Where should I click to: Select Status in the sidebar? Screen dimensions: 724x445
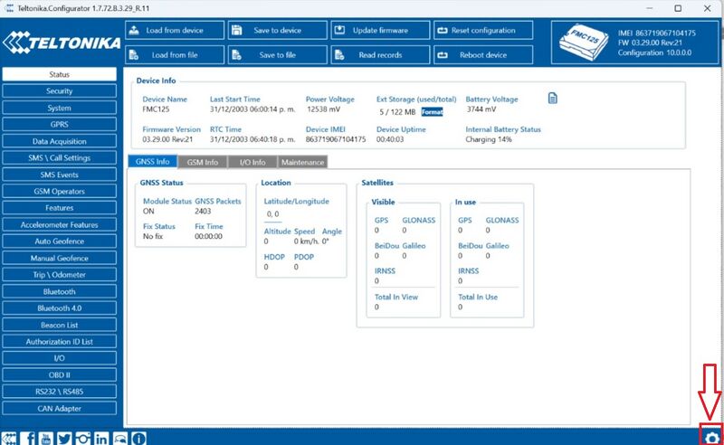coord(60,74)
